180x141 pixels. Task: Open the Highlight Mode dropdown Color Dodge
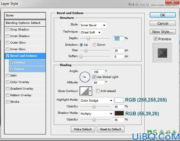click(x=96, y=100)
